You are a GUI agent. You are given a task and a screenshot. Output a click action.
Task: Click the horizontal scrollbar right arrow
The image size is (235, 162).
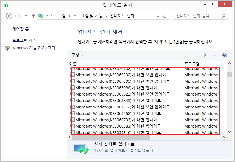[x=224, y=137]
